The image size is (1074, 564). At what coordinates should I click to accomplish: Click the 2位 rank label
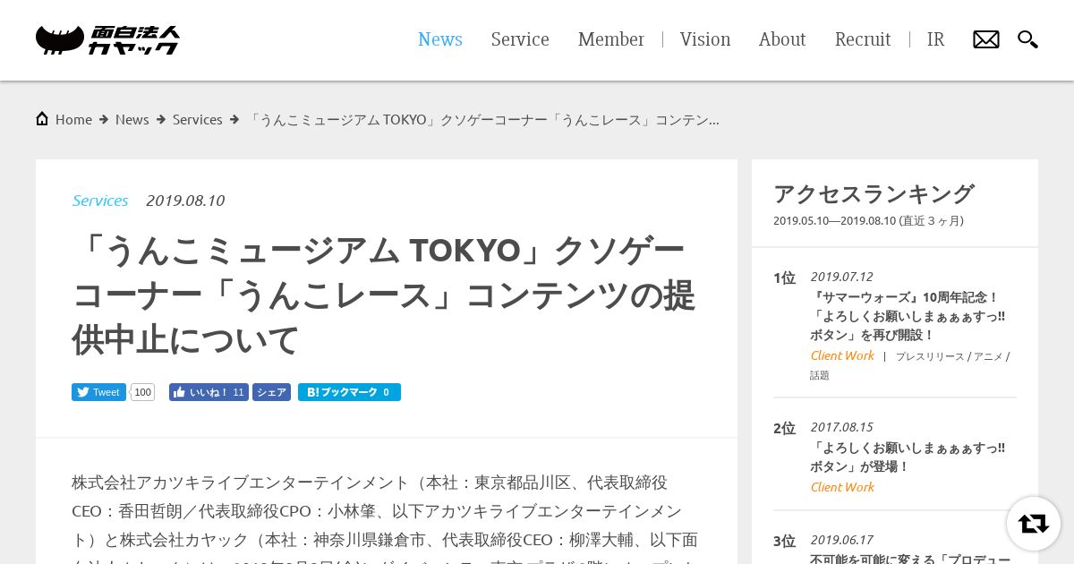pos(784,429)
